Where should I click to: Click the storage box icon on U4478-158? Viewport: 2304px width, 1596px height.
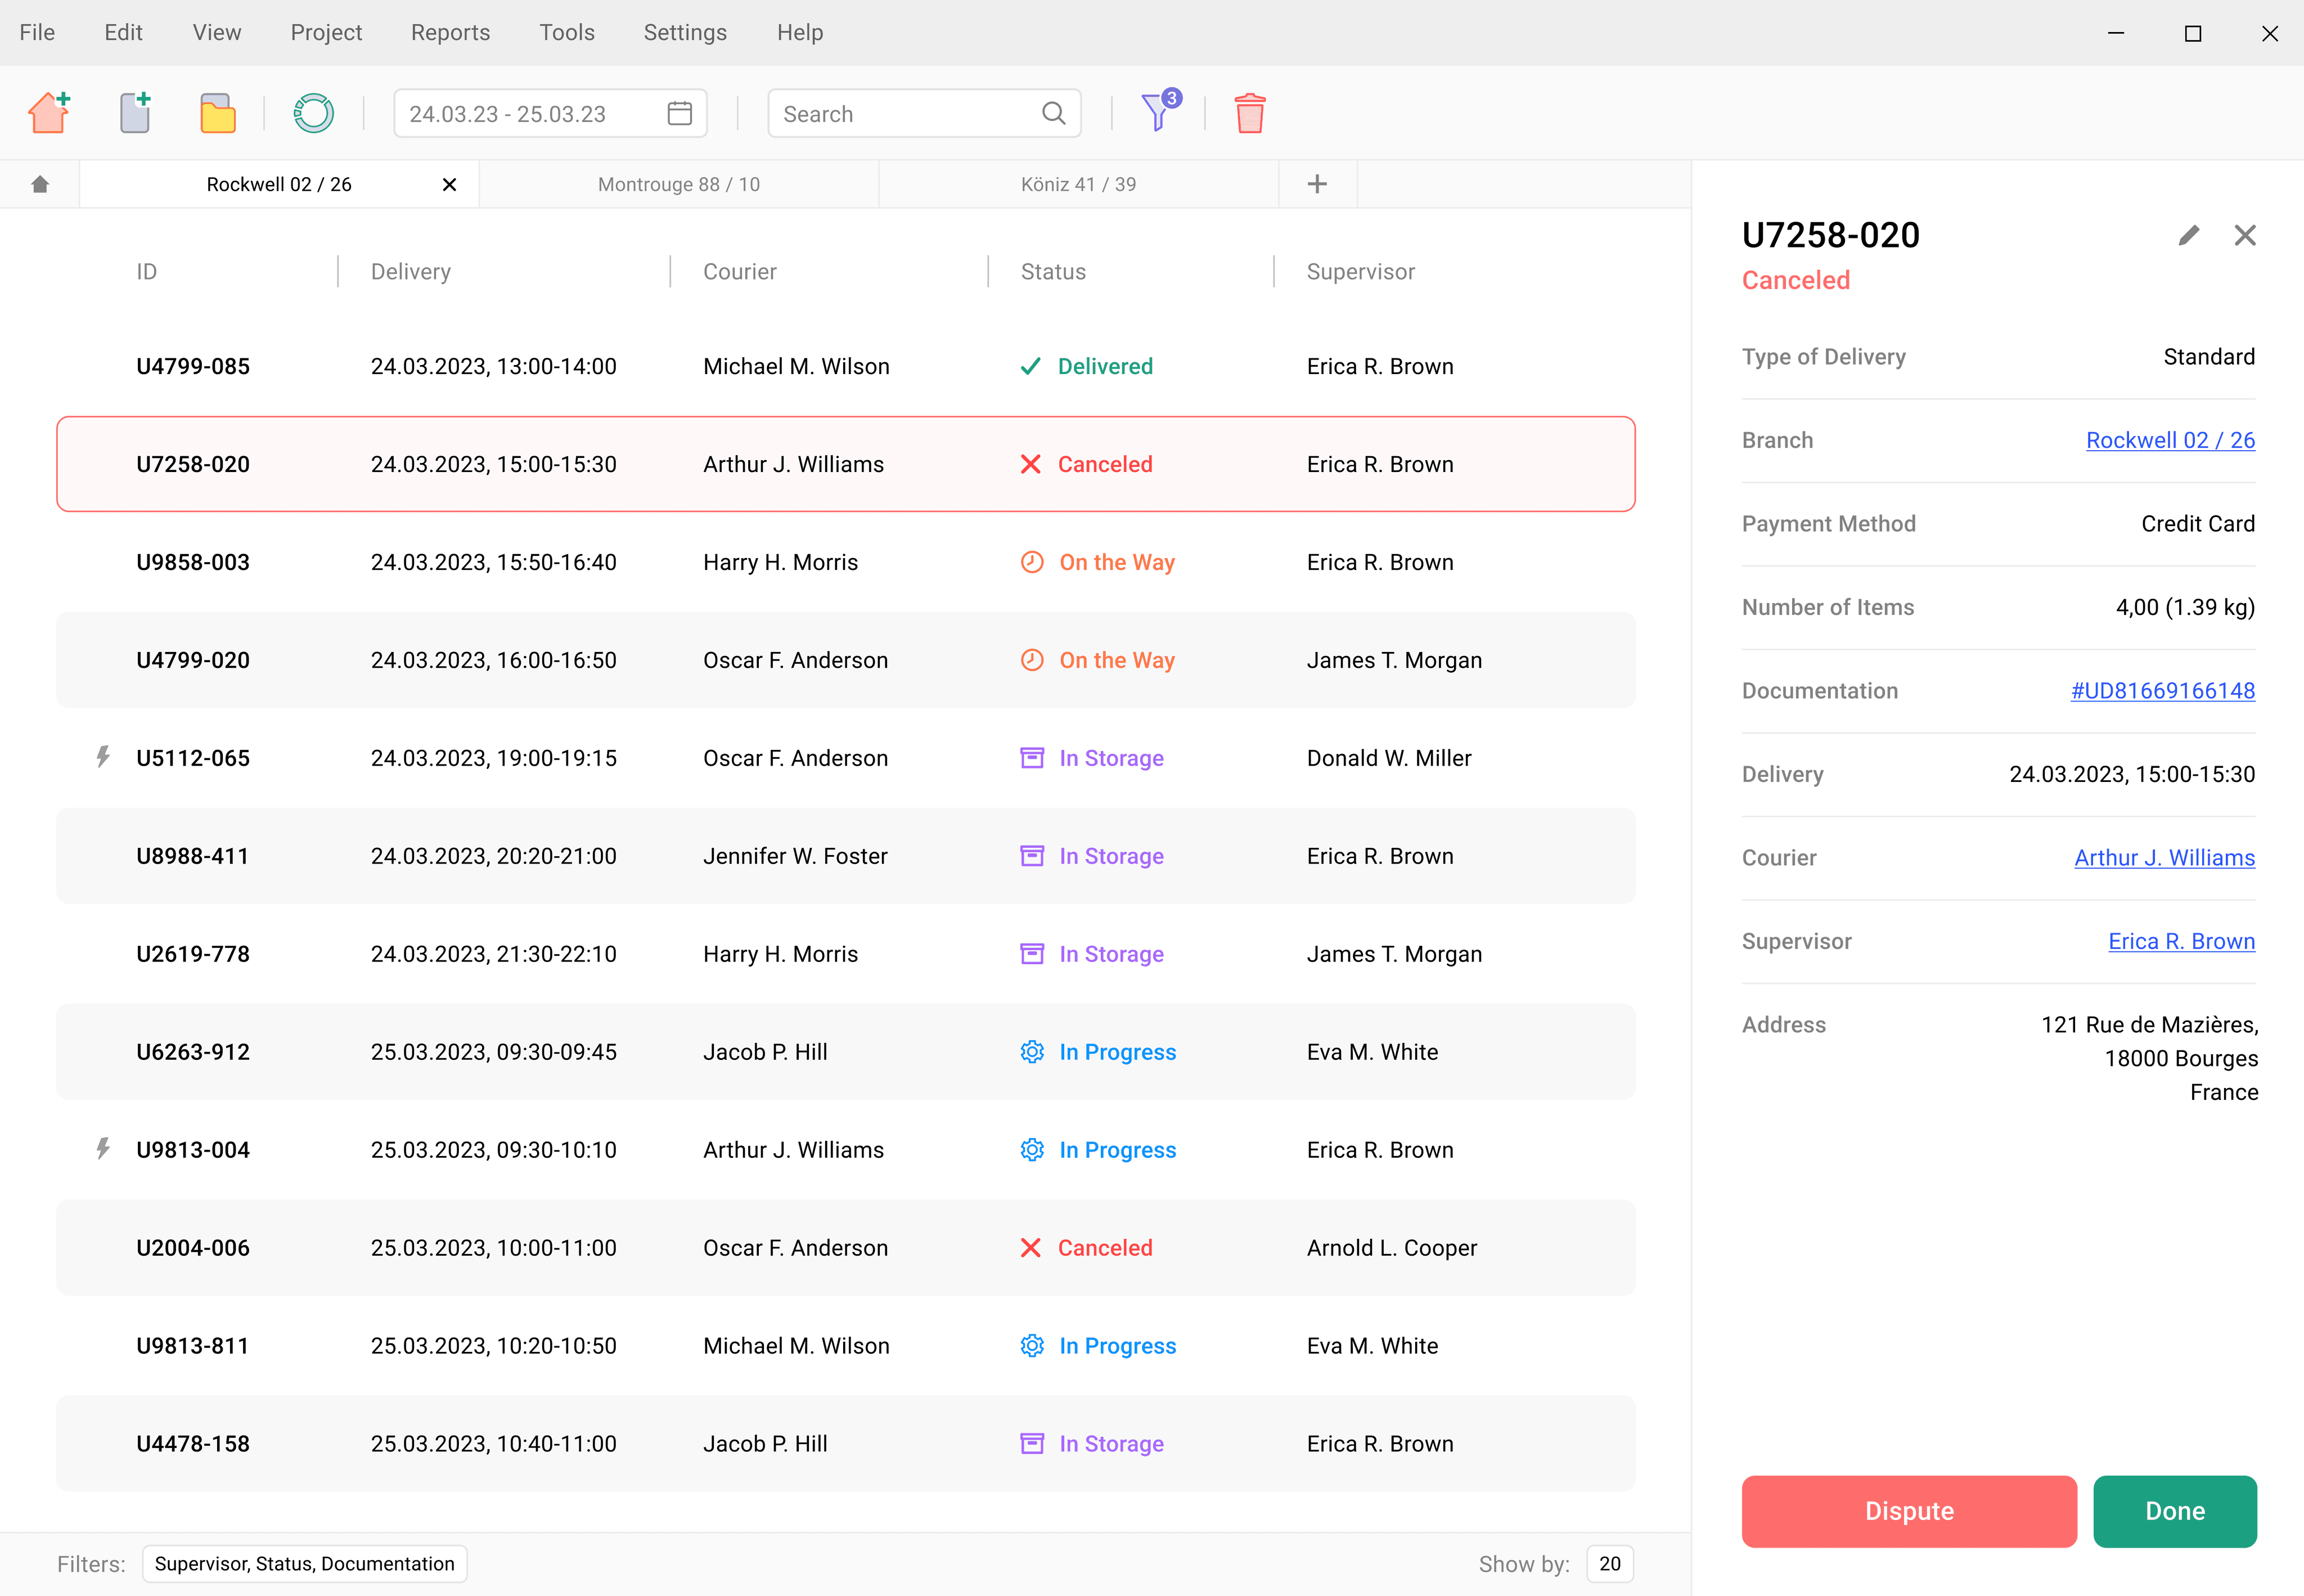tap(1032, 1443)
